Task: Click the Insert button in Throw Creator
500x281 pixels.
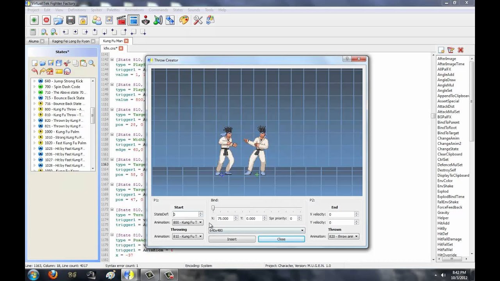Action: 232,239
